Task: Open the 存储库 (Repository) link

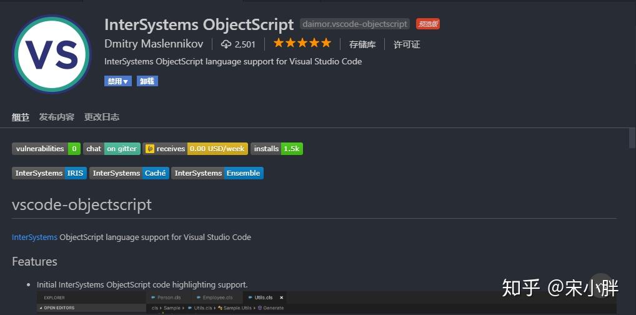Action: pyautogui.click(x=362, y=44)
